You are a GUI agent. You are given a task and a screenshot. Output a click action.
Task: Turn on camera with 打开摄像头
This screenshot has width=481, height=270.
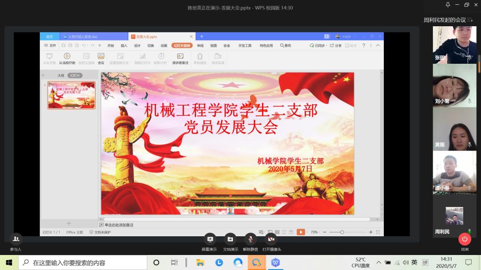pos(272,239)
